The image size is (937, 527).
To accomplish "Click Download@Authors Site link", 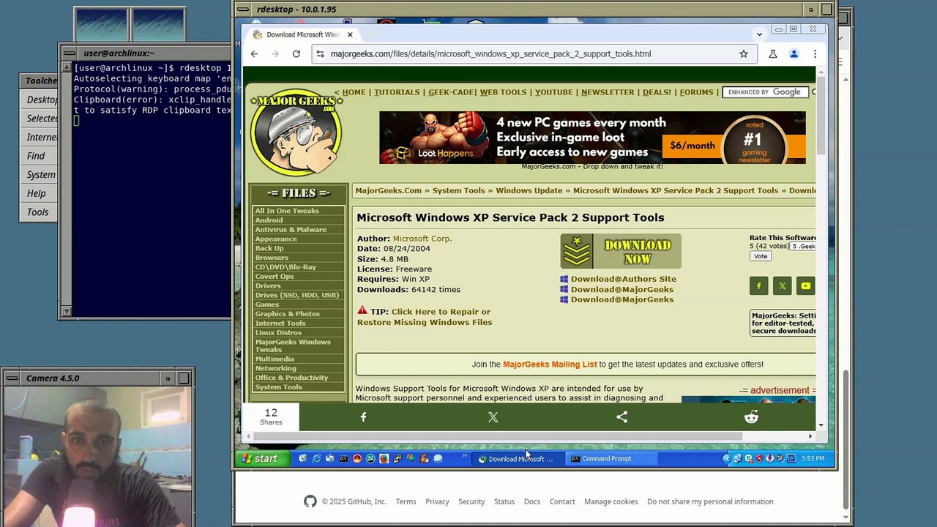I will tap(624, 279).
